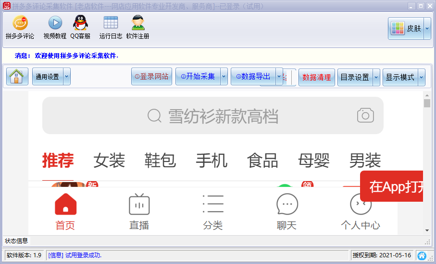This screenshot has width=436, height=264.
Task: Click the app logo in title bar
Action: [6, 6]
